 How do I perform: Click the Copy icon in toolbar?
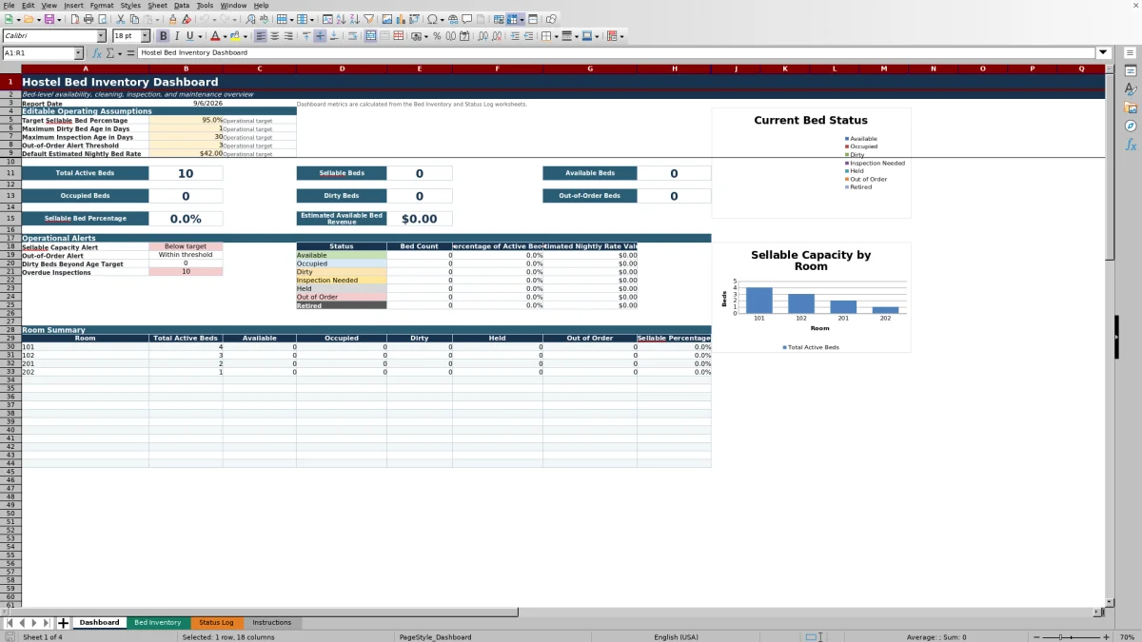point(135,19)
